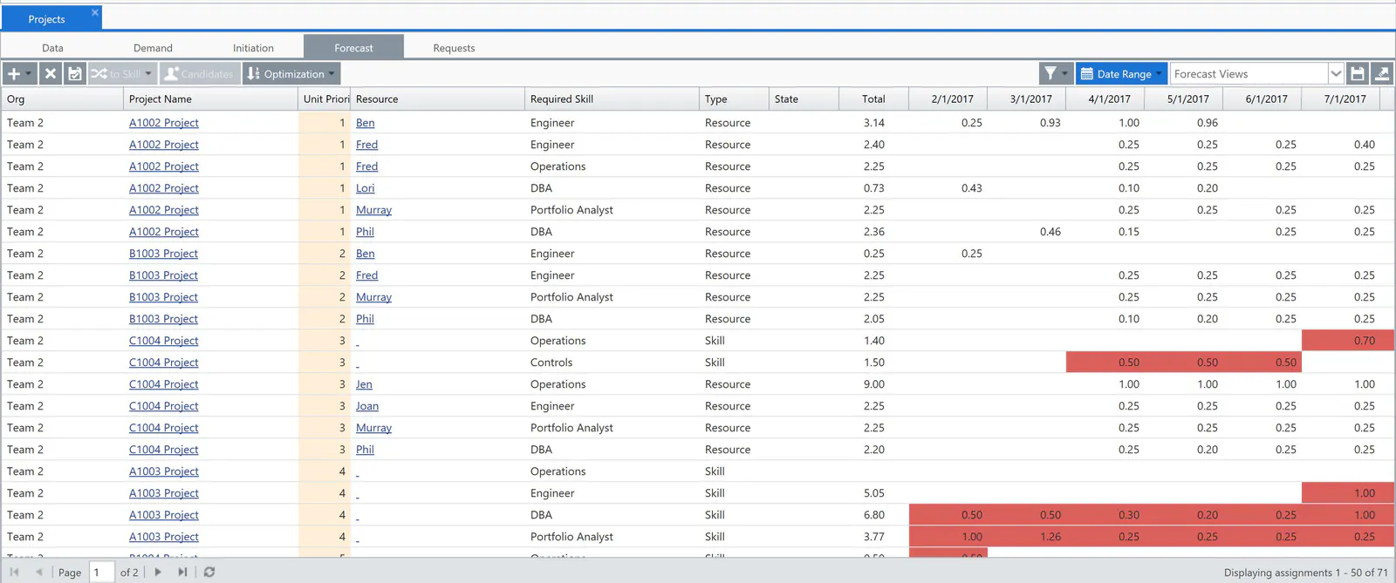Switch to the Demand tab
The image size is (1396, 583).
[153, 48]
